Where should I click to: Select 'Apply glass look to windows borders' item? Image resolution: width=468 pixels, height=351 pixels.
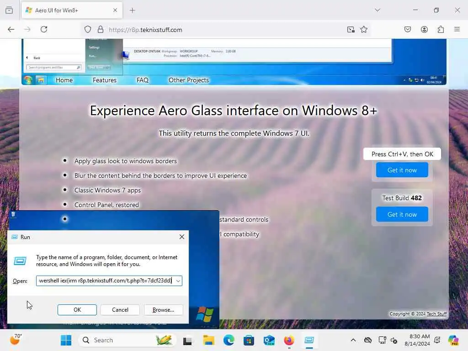pos(125,161)
